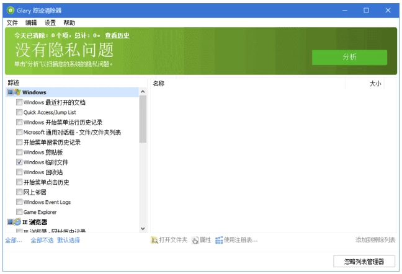
Task: Click the IE 浏览器 browser icon
Action: (17, 221)
